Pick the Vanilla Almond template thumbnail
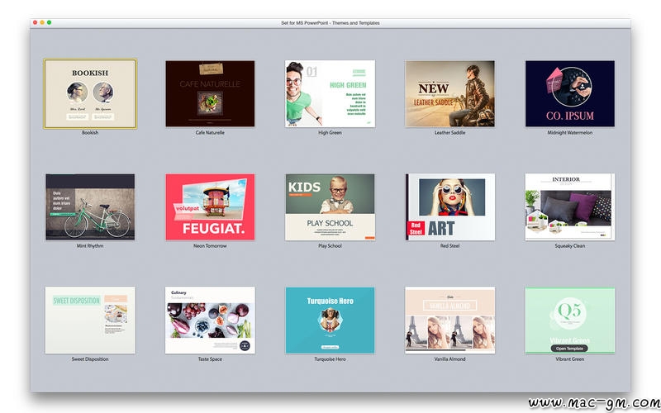This screenshot has height=413, width=661. click(449, 320)
